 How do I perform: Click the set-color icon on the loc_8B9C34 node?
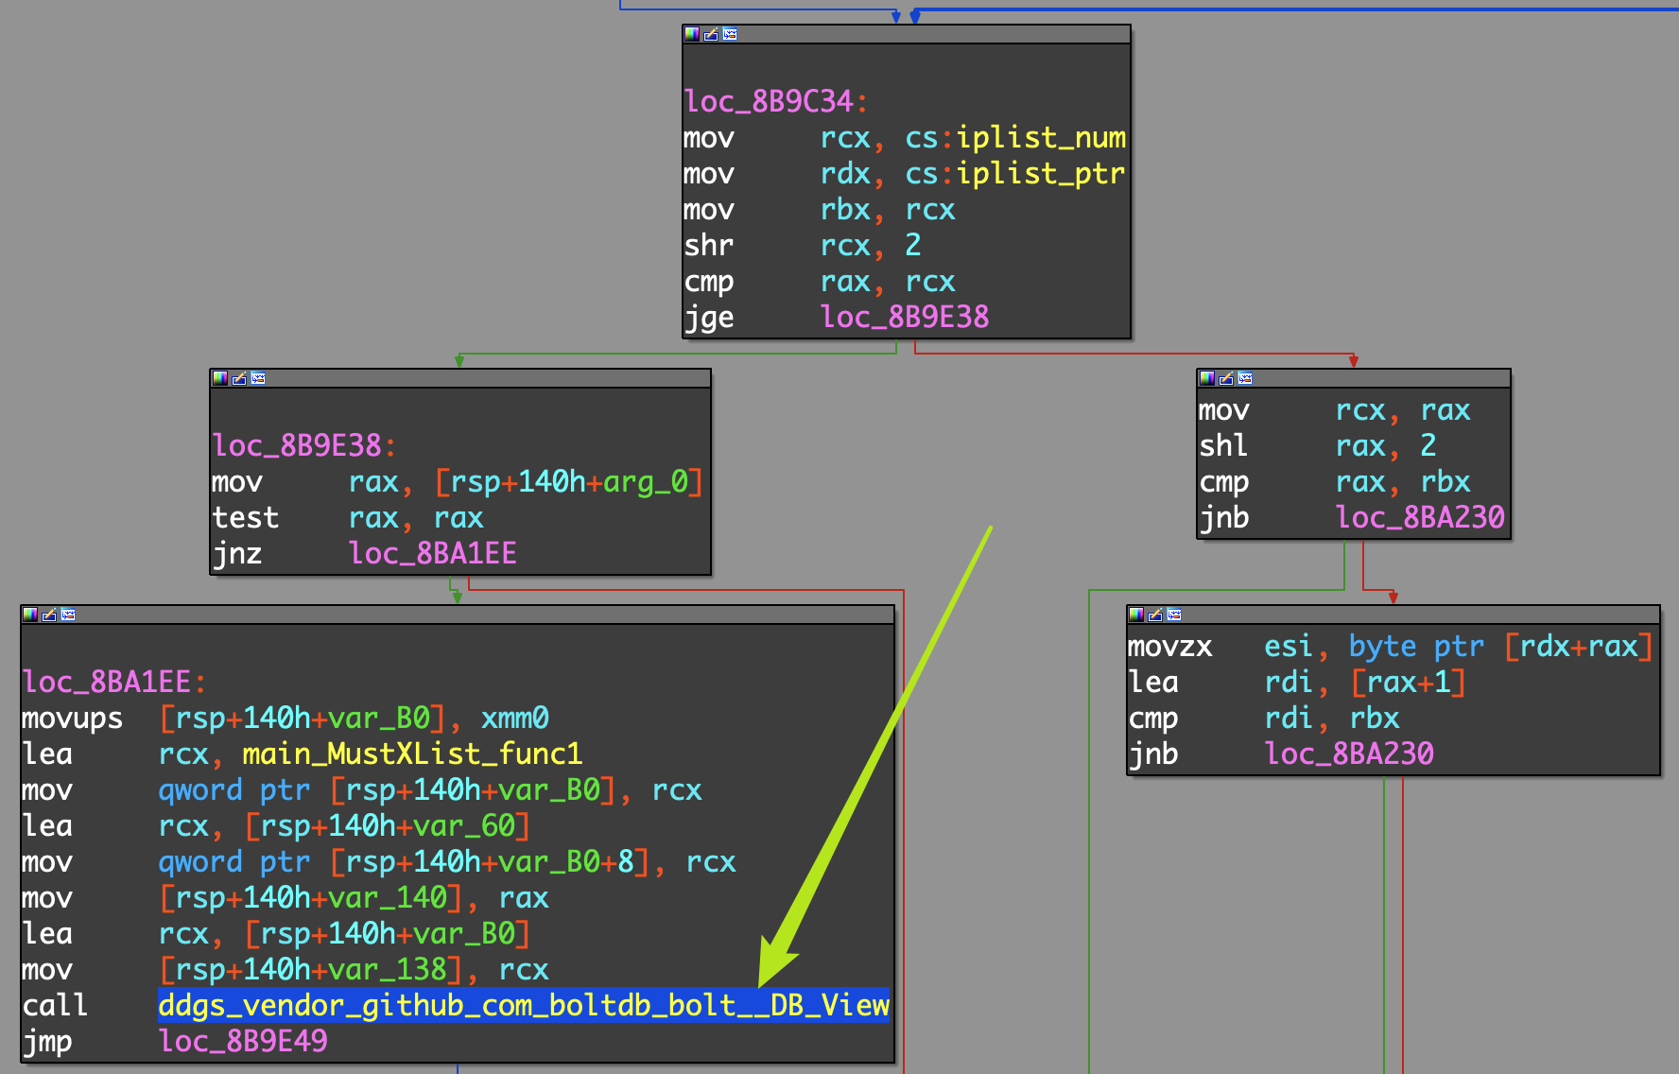692,34
